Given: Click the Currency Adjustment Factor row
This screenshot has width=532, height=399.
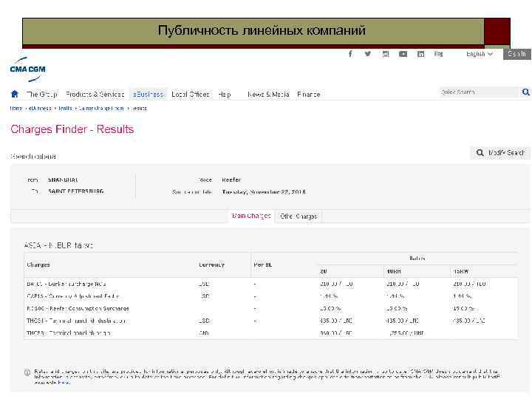Looking at the screenshot, I should [x=270, y=296].
